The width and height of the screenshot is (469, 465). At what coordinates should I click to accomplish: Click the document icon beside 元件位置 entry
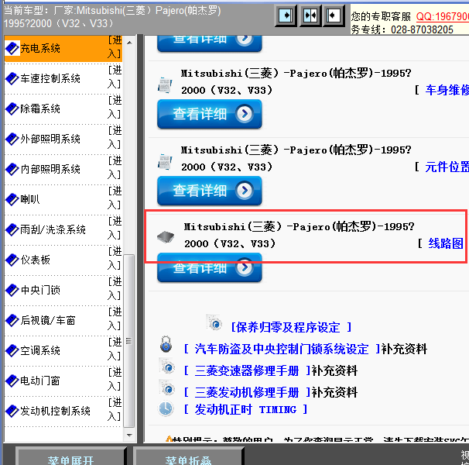click(165, 162)
